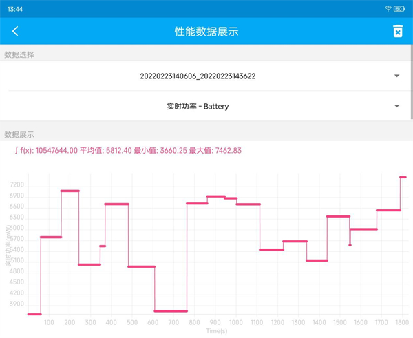413x338 pixels.
Task: Tap the 实时功率 y-axis label
Action: point(8,246)
